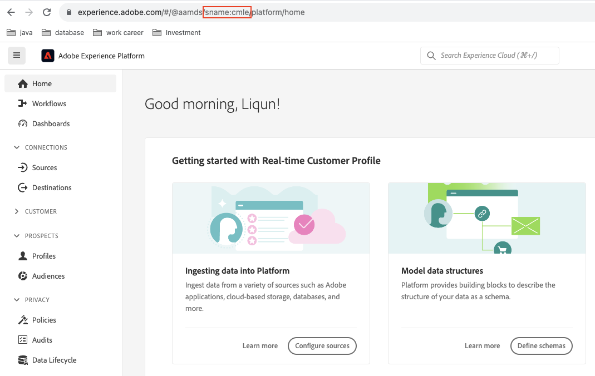
Task: Open Audiences from the sidebar
Action: tap(48, 276)
